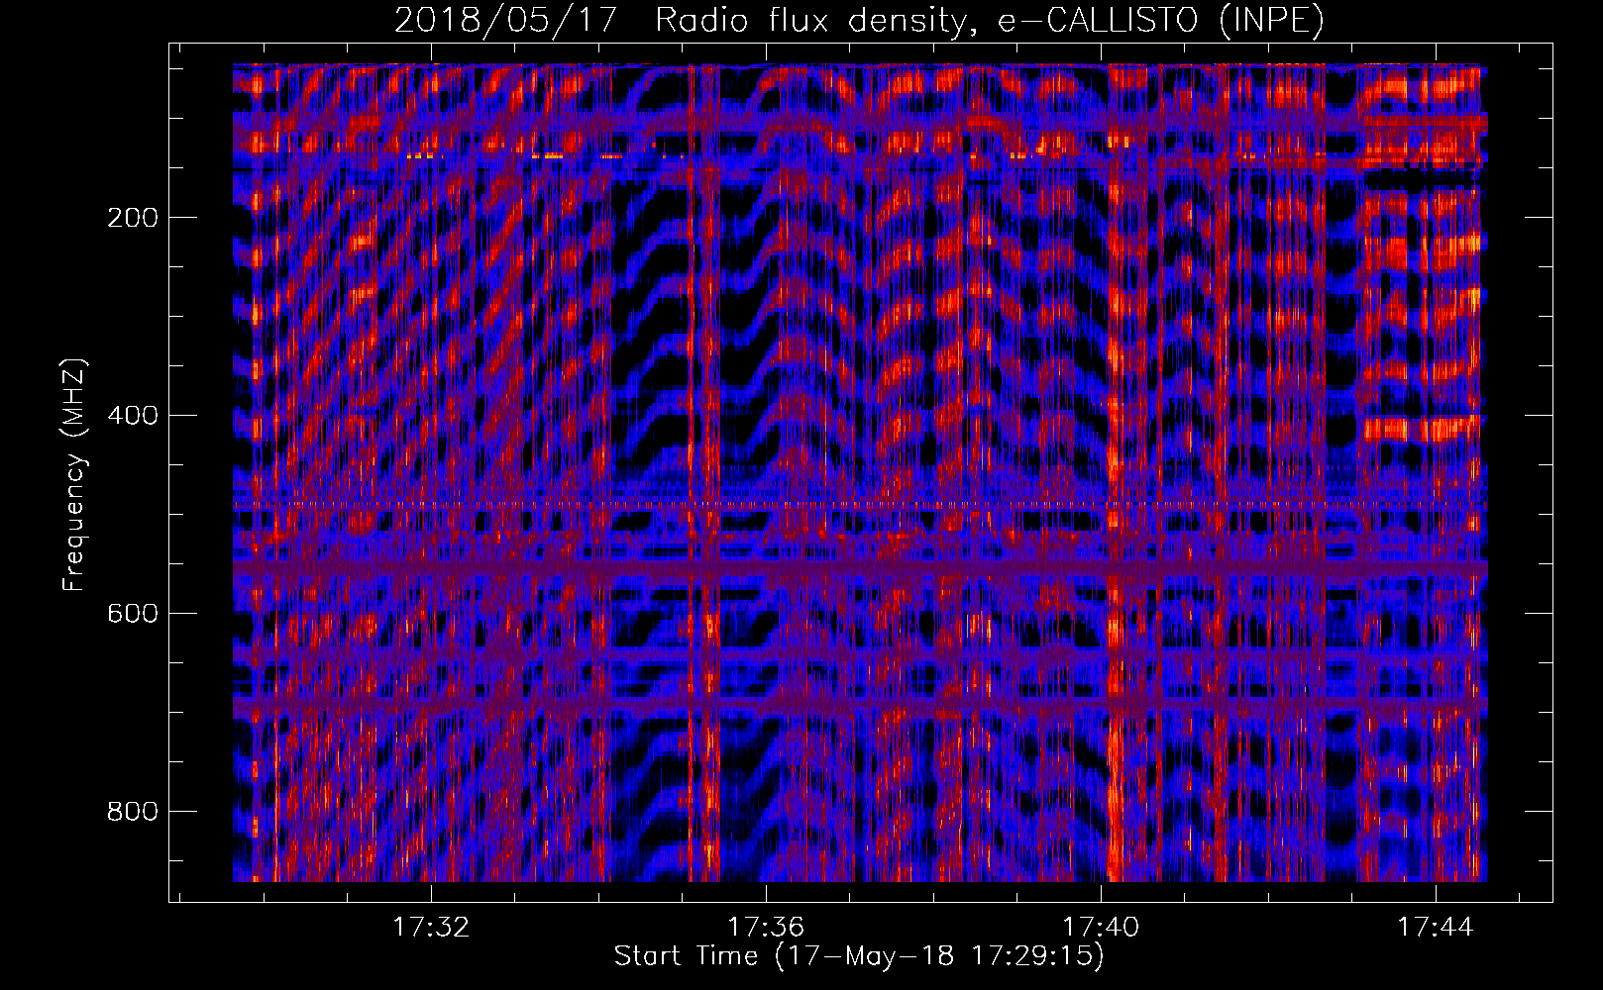The width and height of the screenshot is (1603, 990).
Task: Select the 17:36 time tick label
Action: pyautogui.click(x=766, y=928)
